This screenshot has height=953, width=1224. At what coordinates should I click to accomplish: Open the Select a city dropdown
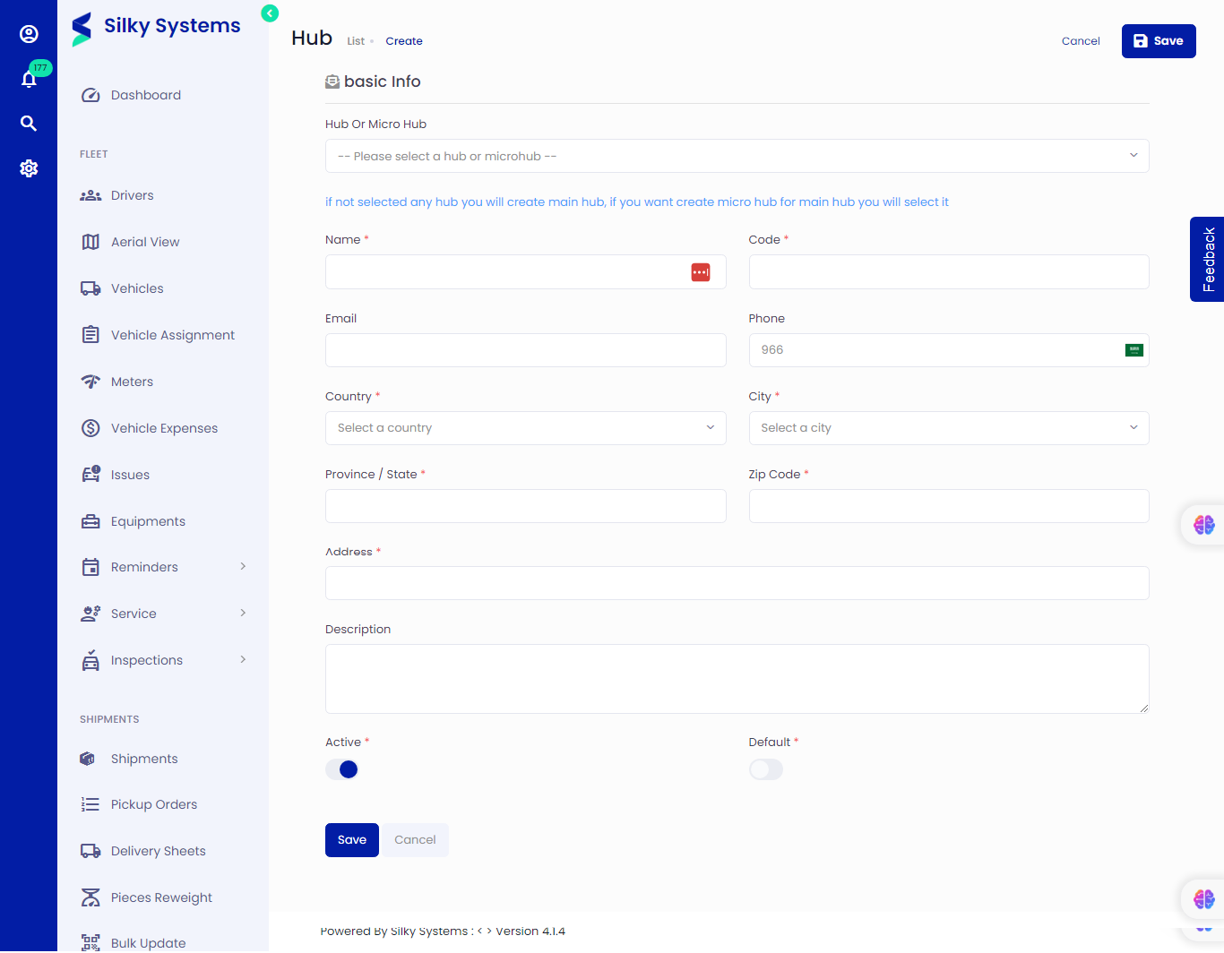click(948, 428)
